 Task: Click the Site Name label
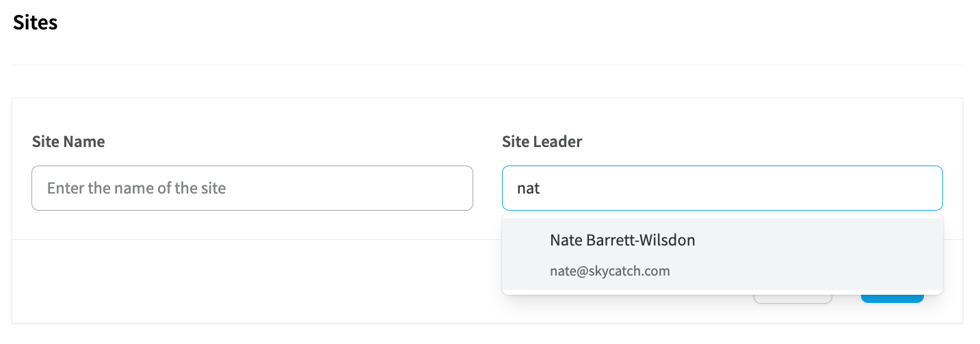click(68, 142)
